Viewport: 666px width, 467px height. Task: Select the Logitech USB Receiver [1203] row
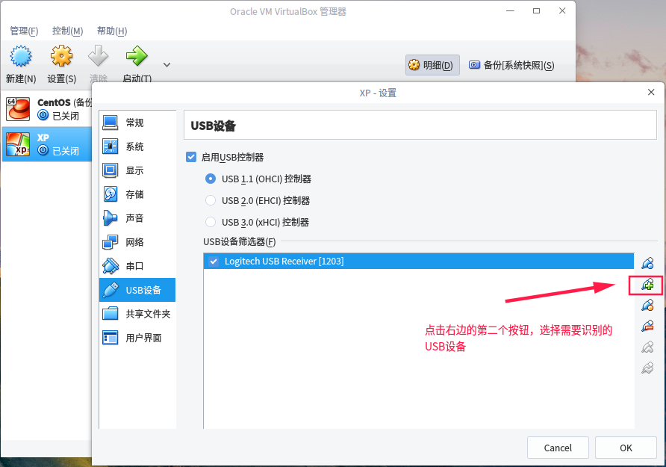(x=418, y=262)
